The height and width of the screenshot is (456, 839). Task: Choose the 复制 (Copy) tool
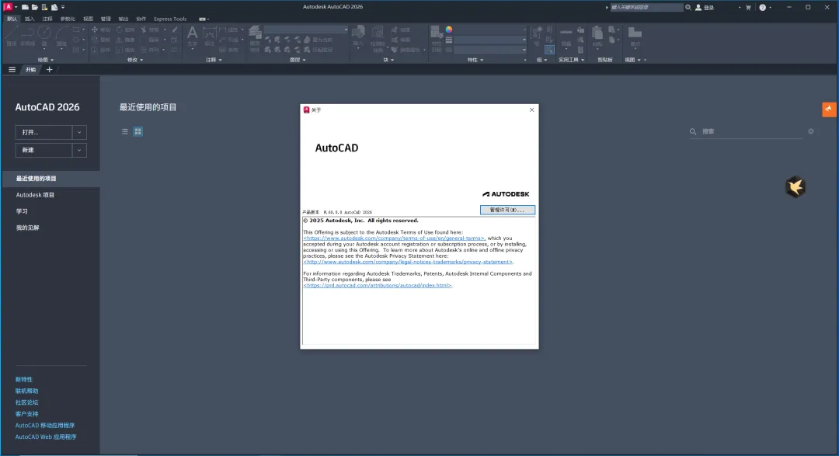click(x=100, y=40)
